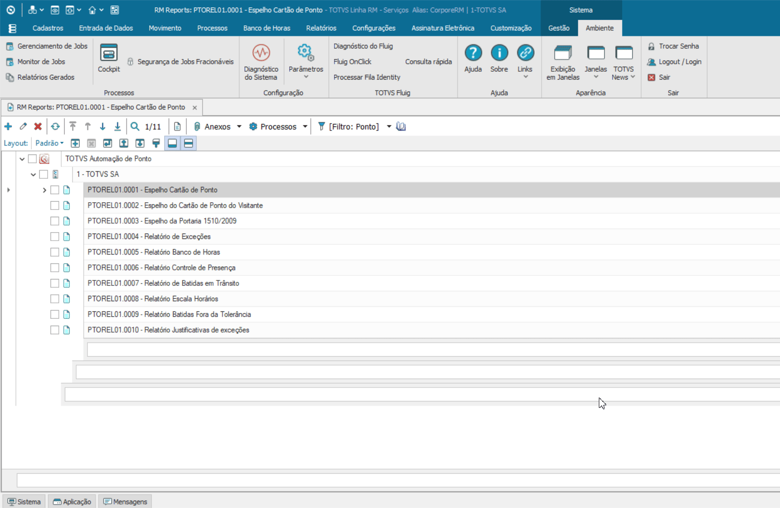The image size is (780, 508).
Task: Open the Anexos dropdown arrow
Action: pyautogui.click(x=239, y=127)
